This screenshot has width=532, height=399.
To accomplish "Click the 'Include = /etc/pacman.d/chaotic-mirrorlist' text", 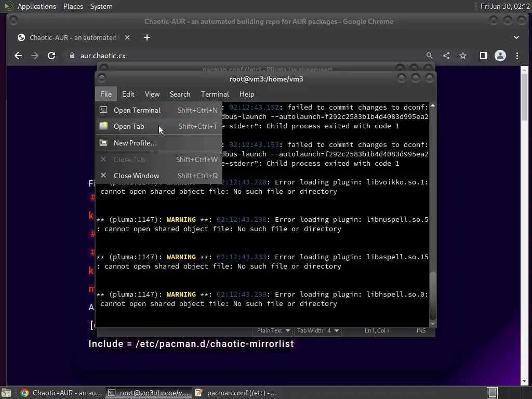I will pyautogui.click(x=191, y=344).
